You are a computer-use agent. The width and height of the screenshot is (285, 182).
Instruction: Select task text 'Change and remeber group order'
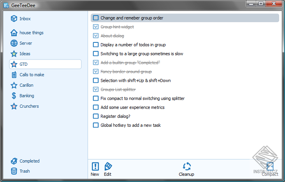[132, 18]
